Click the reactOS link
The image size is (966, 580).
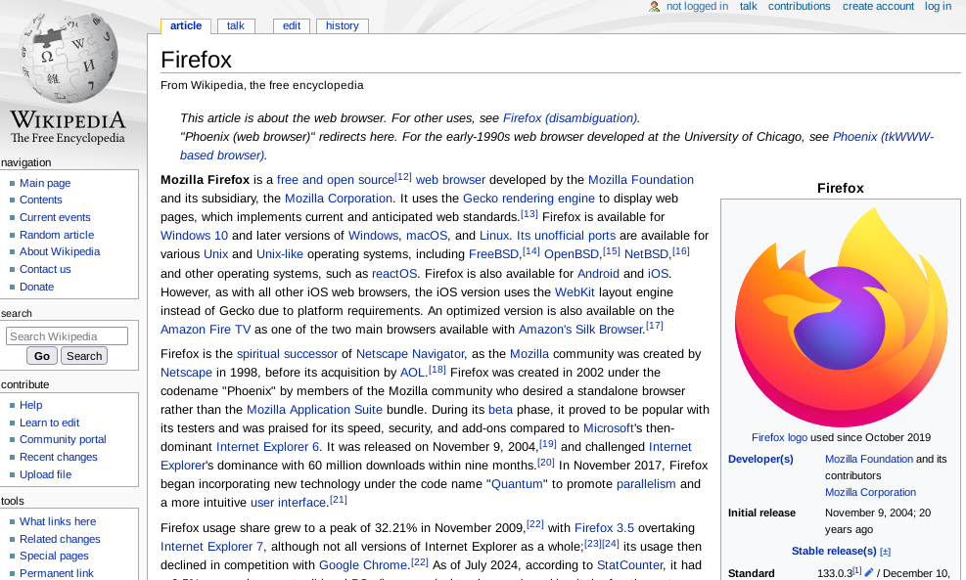394,274
